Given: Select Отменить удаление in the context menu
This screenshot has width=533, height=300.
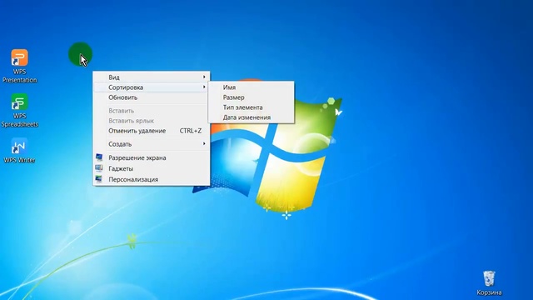Looking at the screenshot, I should point(152,131).
